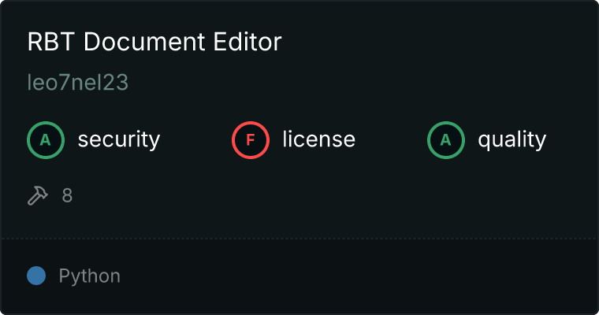Select the license label text

pyautogui.click(x=319, y=139)
